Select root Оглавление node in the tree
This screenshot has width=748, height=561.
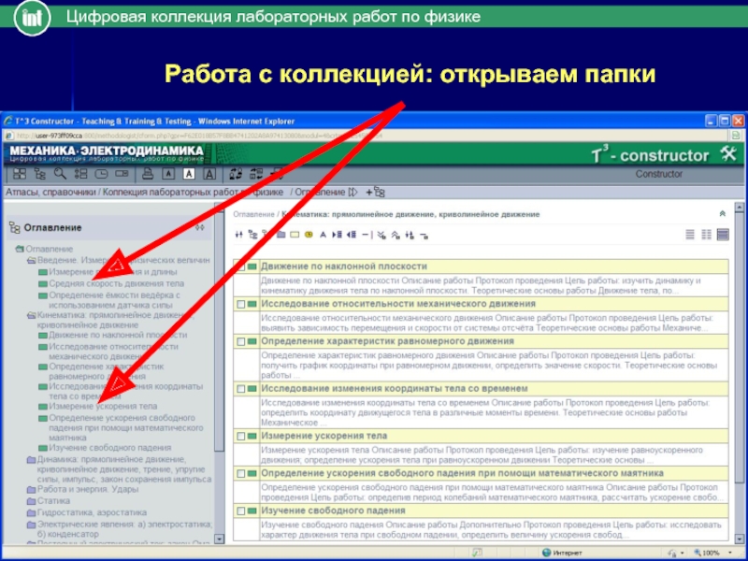50,249
